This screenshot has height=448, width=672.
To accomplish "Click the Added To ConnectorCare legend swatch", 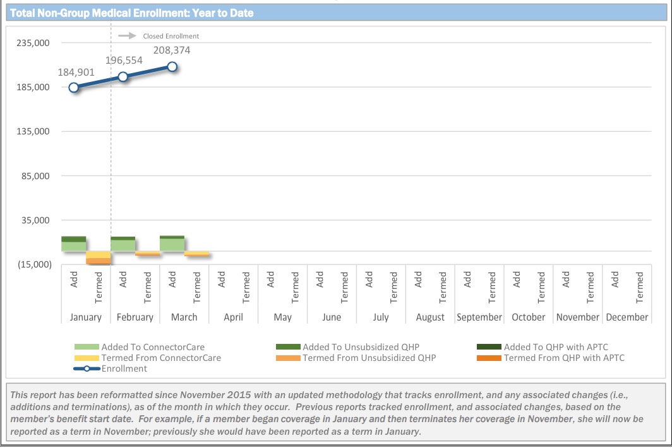I will point(87,347).
